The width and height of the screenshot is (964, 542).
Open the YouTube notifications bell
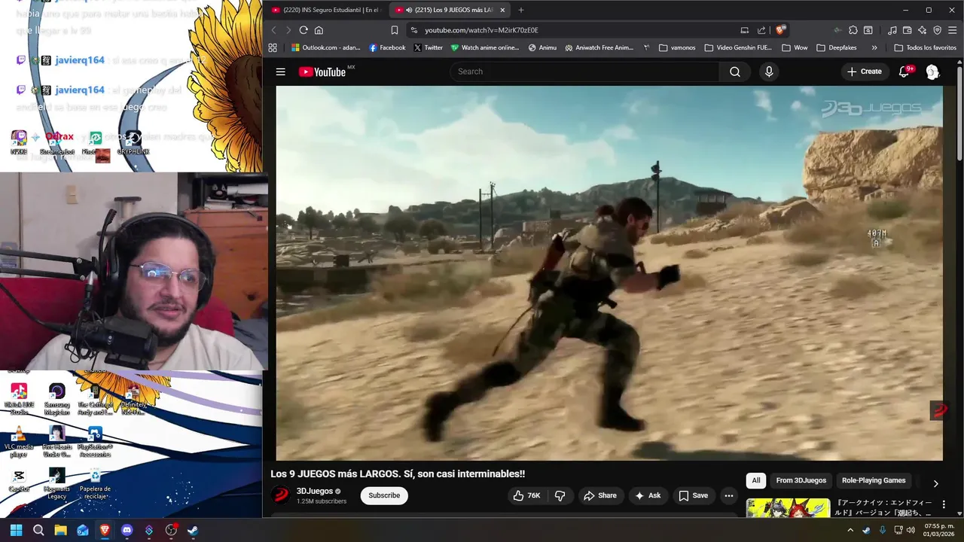tap(904, 72)
